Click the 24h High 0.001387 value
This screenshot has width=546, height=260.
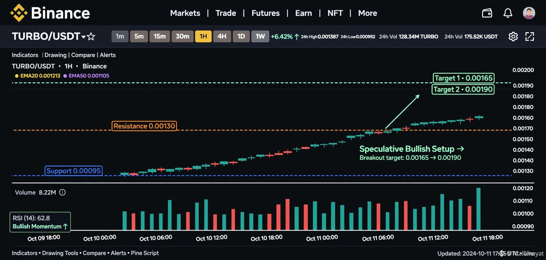(x=320, y=37)
